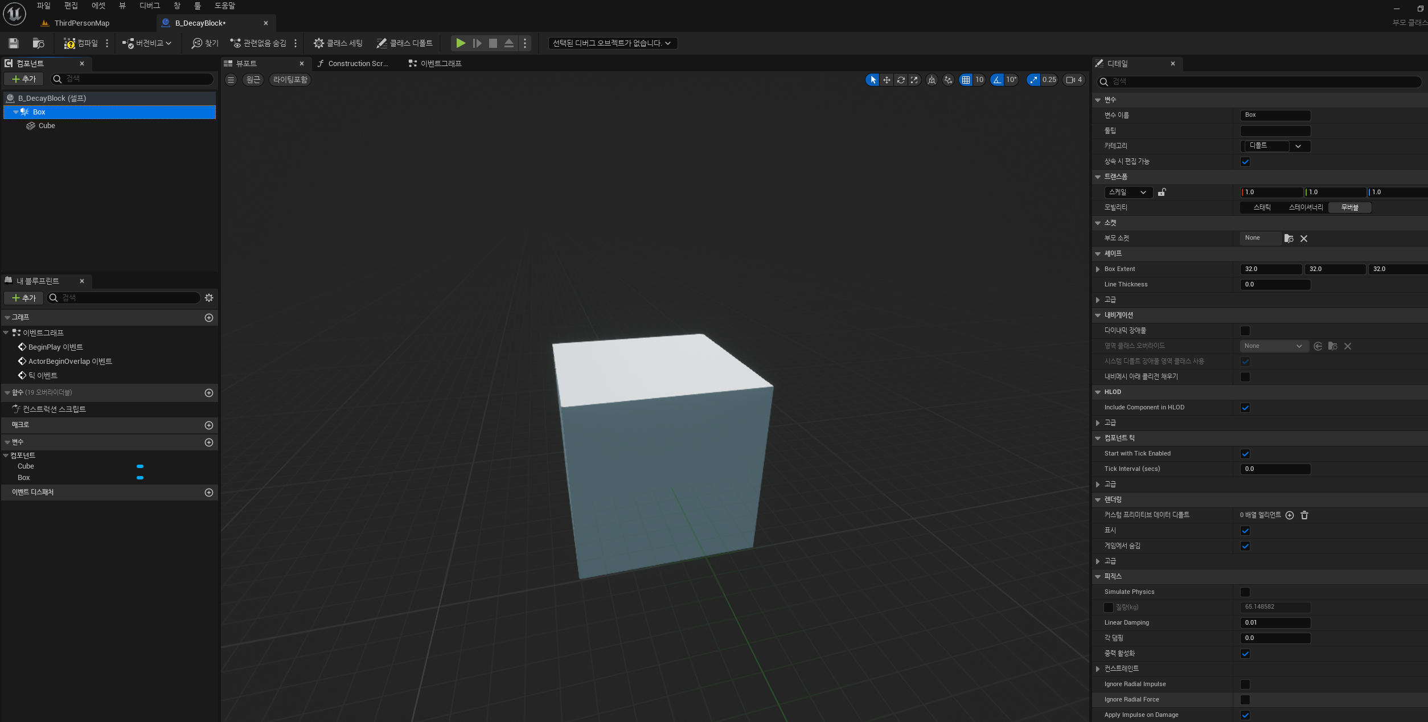Screen dimensions: 1428x722
Task: Open the 편집 menu
Action: pyautogui.click(x=71, y=6)
